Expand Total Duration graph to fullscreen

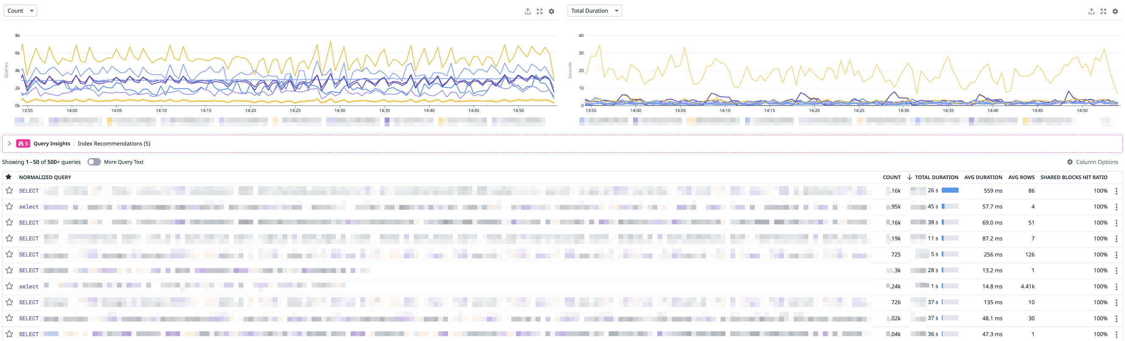coord(1103,11)
